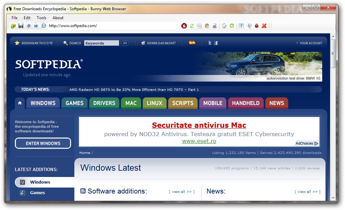The height and width of the screenshot is (210, 345).
Task: Open the Edit menu
Action: 27,18
